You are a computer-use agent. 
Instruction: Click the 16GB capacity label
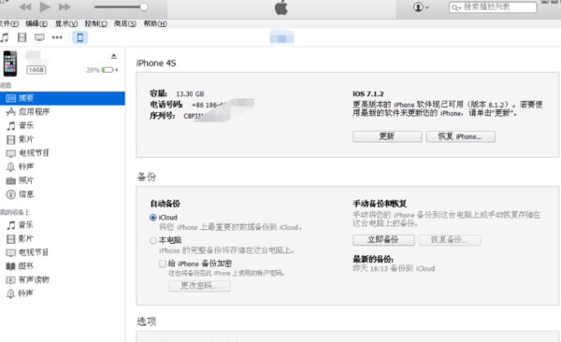(x=36, y=70)
